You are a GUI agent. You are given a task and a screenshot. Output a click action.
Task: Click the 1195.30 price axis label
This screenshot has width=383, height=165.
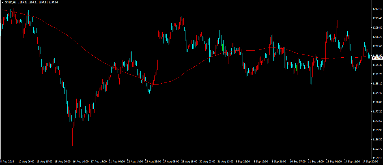[x=377, y=65]
